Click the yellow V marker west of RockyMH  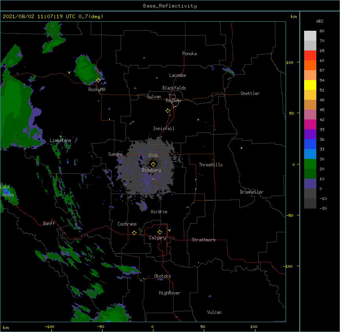(x=69, y=73)
